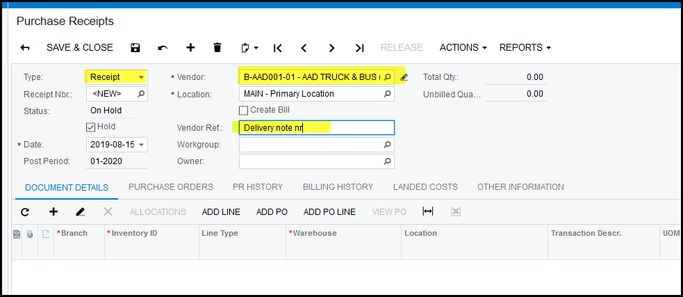Edit vendor using pencil icon
Screen dimensions: 683x297
pos(404,77)
